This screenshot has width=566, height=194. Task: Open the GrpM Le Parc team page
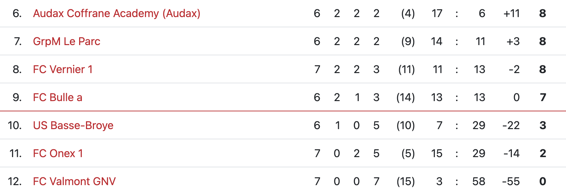click(66, 41)
